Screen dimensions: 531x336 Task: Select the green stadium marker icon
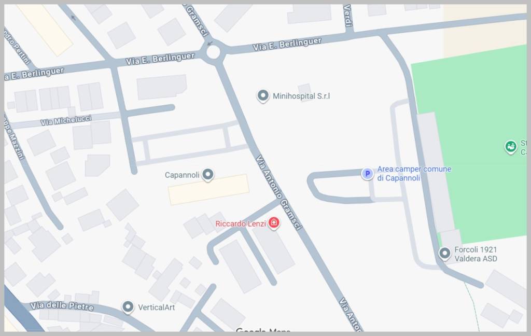point(511,147)
